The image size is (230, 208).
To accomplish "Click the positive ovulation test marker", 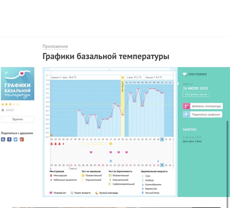I will (x=111, y=144).
